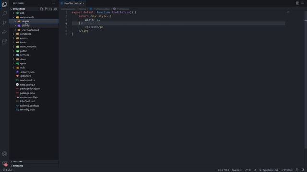
Task: Open the Search view in activity bar
Action: tap(4, 13)
